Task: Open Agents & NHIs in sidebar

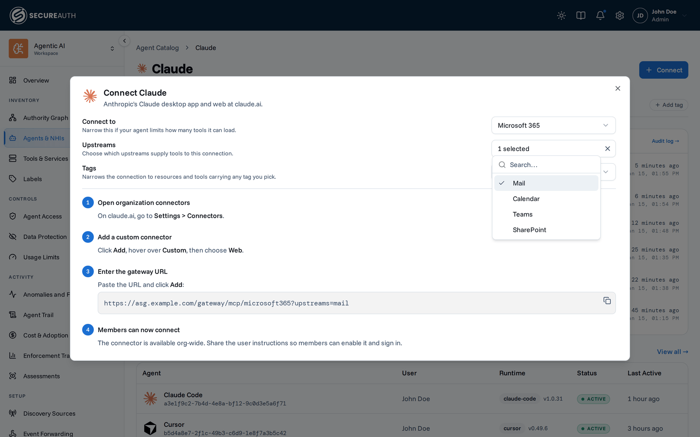Action: point(37,138)
